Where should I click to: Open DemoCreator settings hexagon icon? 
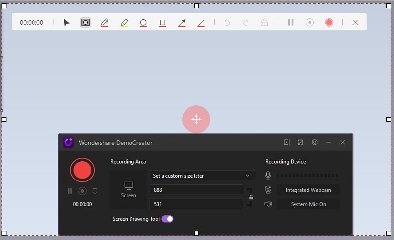pos(314,142)
